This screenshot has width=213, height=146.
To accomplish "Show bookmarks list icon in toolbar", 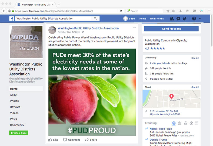I will (x=174, y=11).
